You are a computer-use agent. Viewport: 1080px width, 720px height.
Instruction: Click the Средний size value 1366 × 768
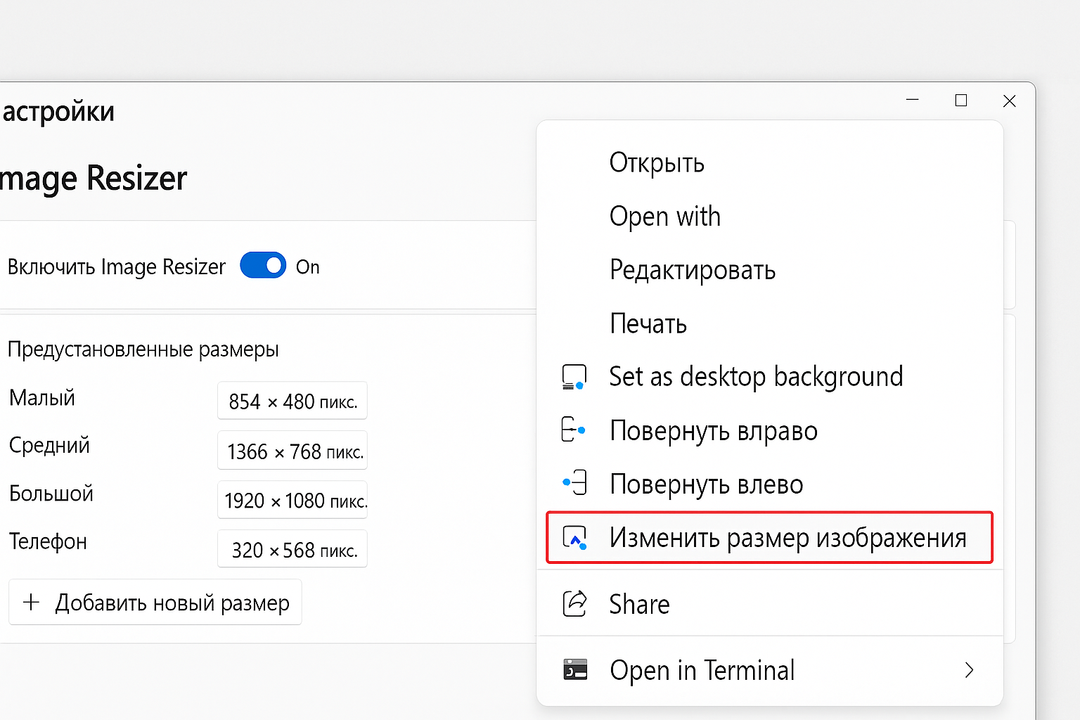[x=292, y=450]
